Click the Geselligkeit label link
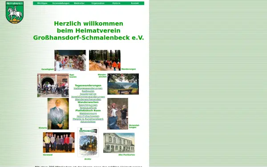This screenshot has width=267, height=167. click(x=48, y=69)
